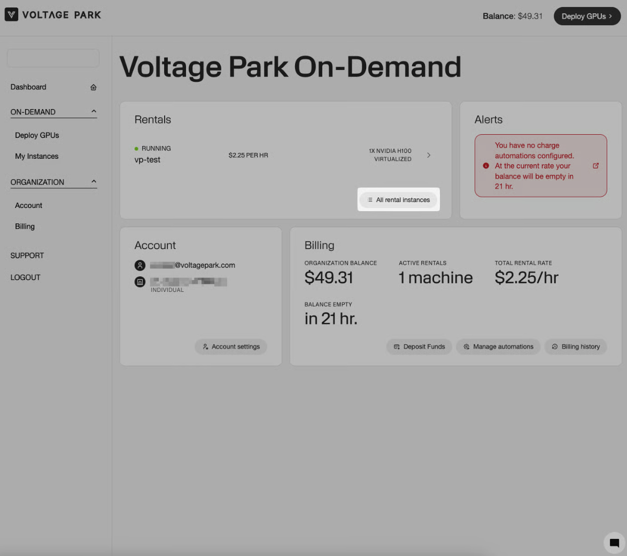Click the green running status dot
Screen dimensions: 627x556
(x=136, y=149)
